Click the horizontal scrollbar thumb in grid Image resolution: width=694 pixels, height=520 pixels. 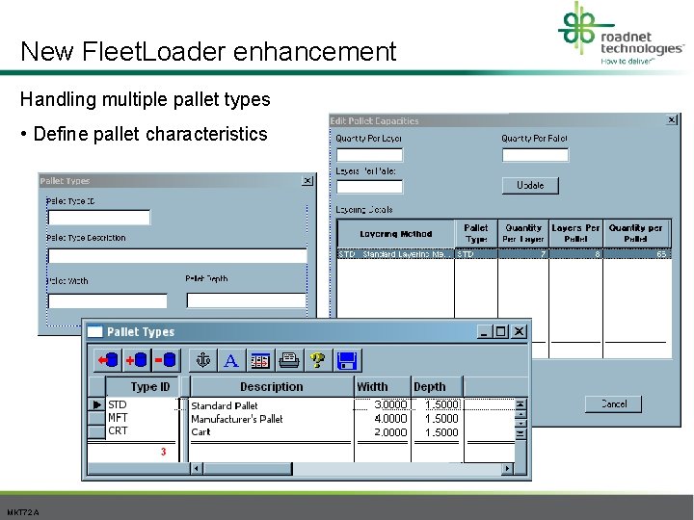coord(248,468)
